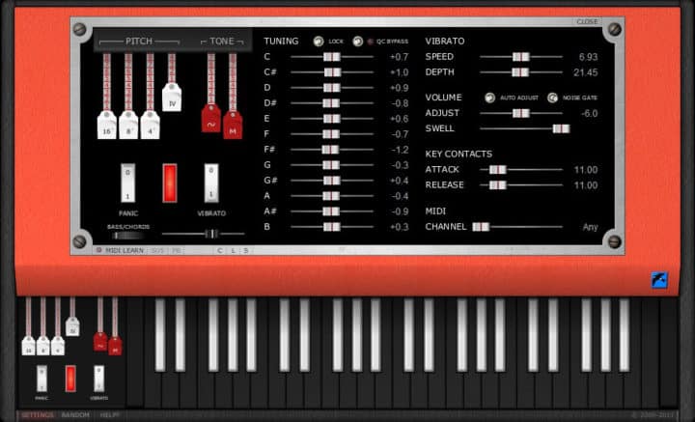This screenshot has width=695, height=422.
Task: Toggle the NOISE GATE knob
Action: click(552, 98)
